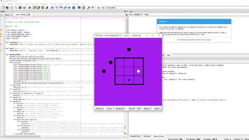The image size is (249, 140).
Task: Save the current file with the disk icon
Action: pos(12,8)
